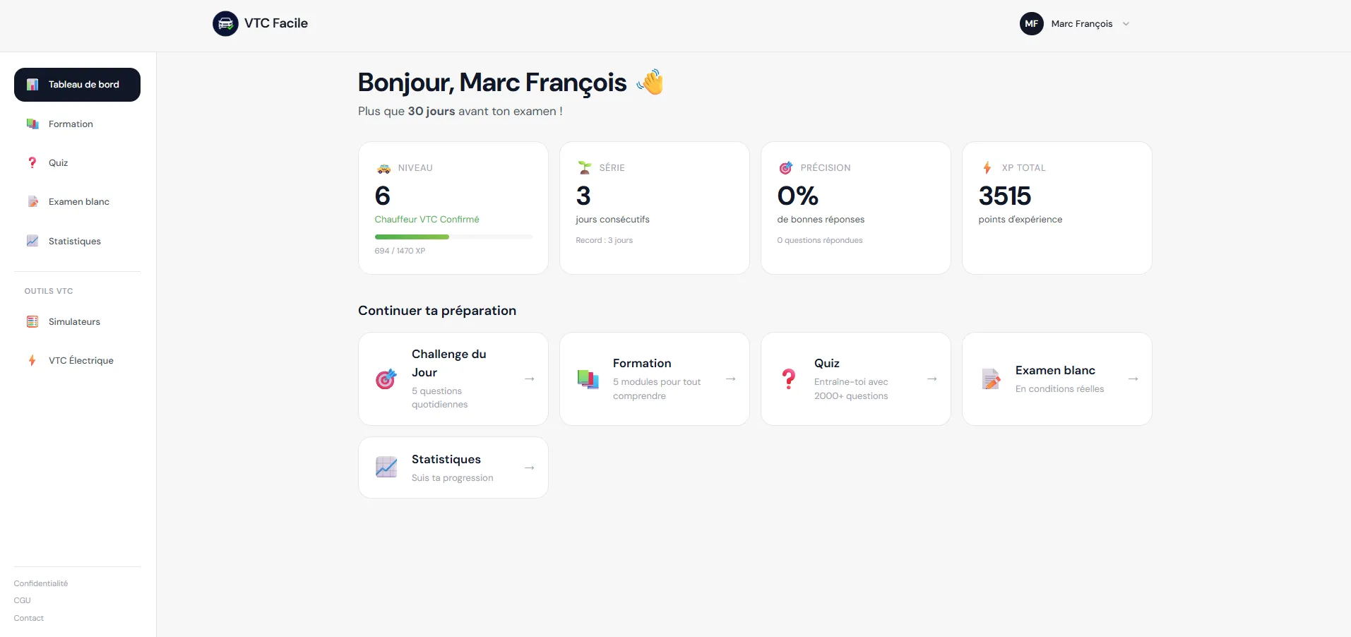The height and width of the screenshot is (637, 1351).
Task: Open Formation from the sidebar icon
Action: 32,124
